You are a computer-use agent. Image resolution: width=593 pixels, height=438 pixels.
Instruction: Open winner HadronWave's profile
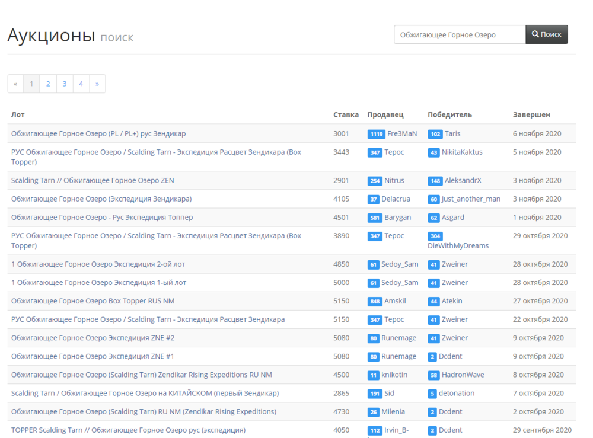[x=463, y=375]
